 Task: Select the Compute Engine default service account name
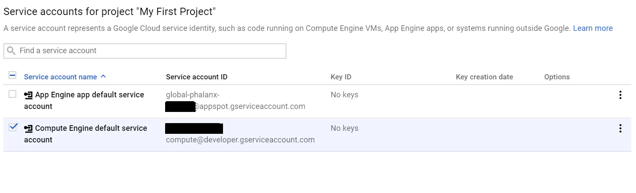91,128
